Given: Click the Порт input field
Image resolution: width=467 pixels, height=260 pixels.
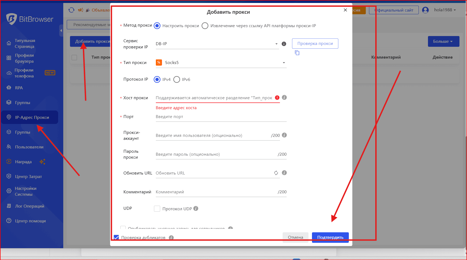Looking at the screenshot, I should pyautogui.click(x=221, y=117).
